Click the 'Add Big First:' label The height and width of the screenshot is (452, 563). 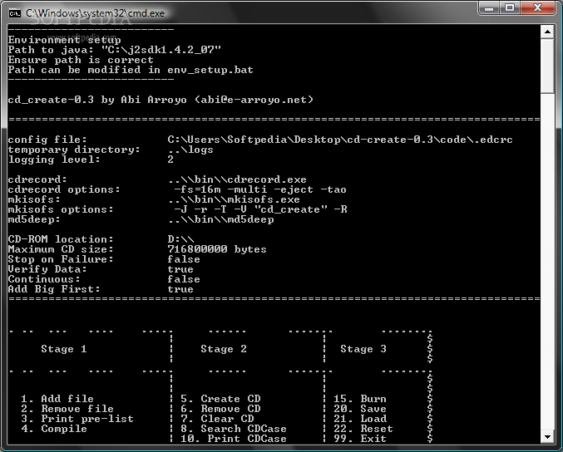(x=54, y=289)
